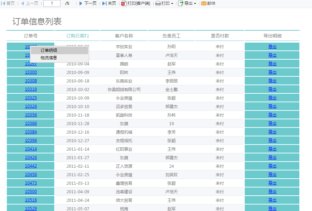Viewport: 312px width, 211px height.
Task: Click 导出 link for 宇欣实业 row
Action: click(x=272, y=47)
